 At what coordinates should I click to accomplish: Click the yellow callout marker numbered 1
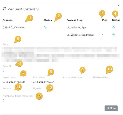[x=29, y=18]
